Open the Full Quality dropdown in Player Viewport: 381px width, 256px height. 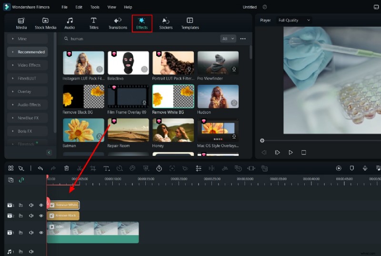[294, 20]
